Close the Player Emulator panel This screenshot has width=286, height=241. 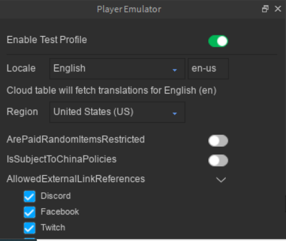click(278, 9)
